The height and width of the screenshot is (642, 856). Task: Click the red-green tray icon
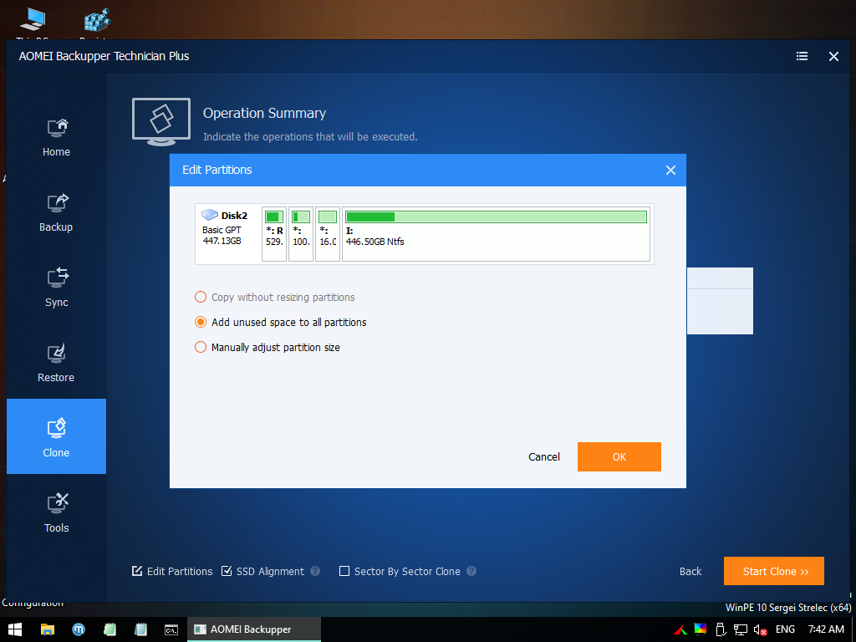coord(680,629)
